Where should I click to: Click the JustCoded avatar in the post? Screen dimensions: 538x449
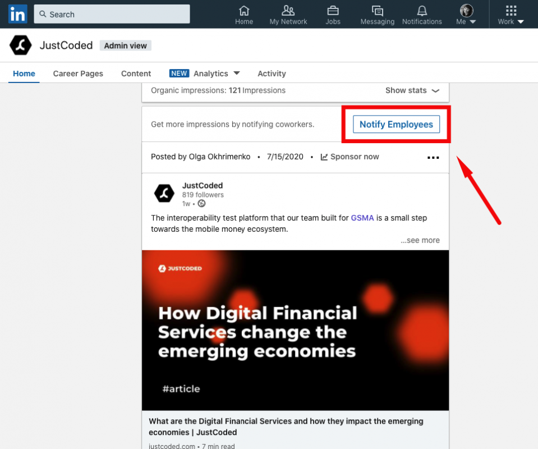(164, 193)
